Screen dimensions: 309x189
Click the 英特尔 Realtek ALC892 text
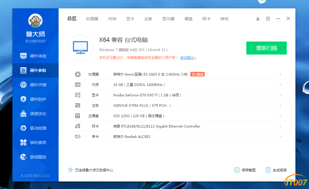tap(132, 137)
